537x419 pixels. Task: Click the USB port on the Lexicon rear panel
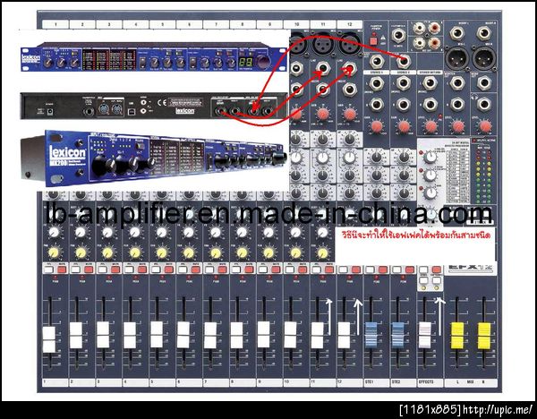click(x=132, y=111)
